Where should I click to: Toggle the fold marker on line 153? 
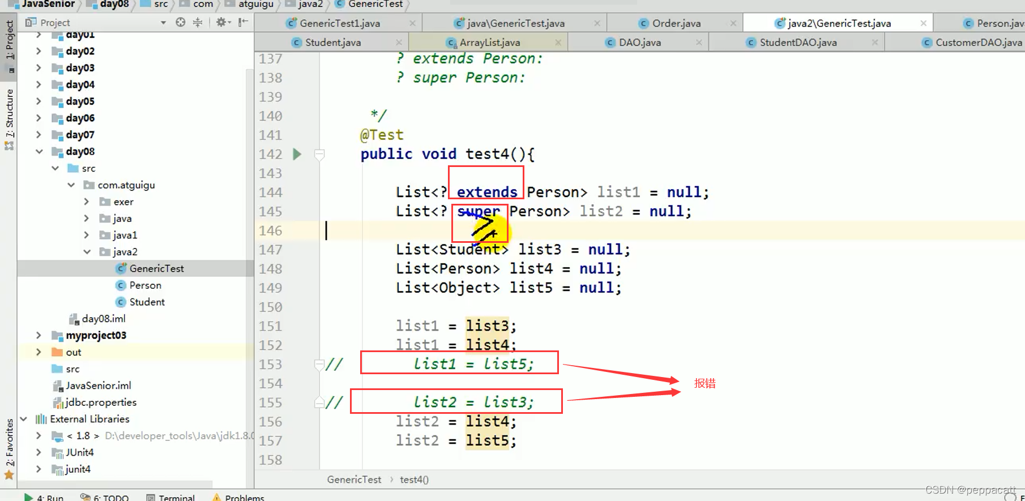(x=319, y=364)
